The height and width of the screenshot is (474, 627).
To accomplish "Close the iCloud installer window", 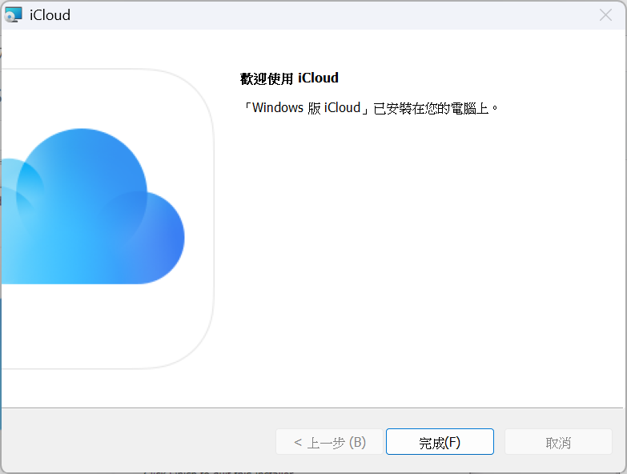I will point(605,15).
